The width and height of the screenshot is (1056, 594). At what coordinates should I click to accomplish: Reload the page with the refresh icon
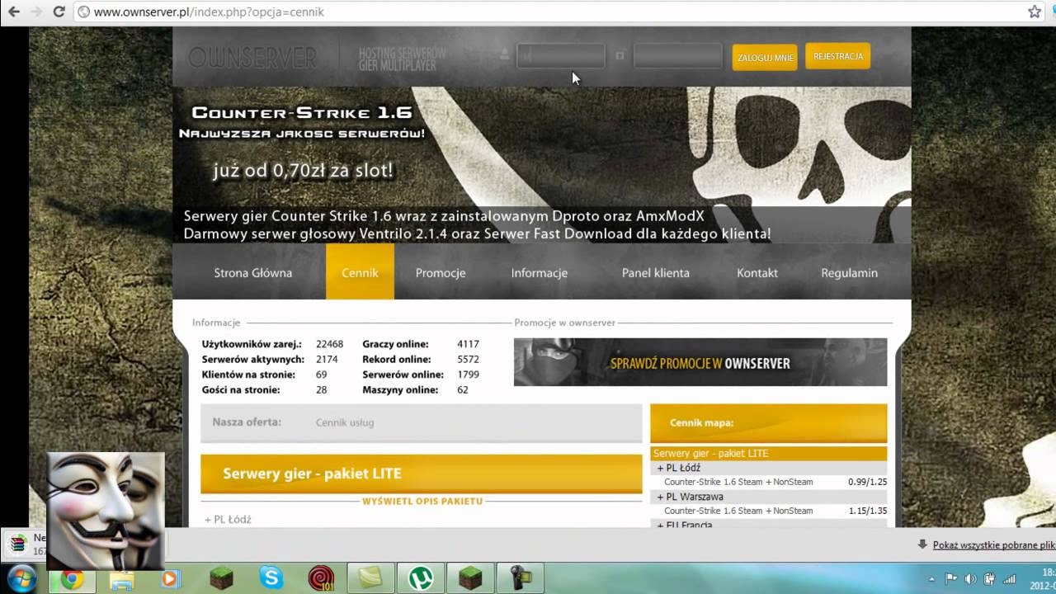tap(59, 12)
